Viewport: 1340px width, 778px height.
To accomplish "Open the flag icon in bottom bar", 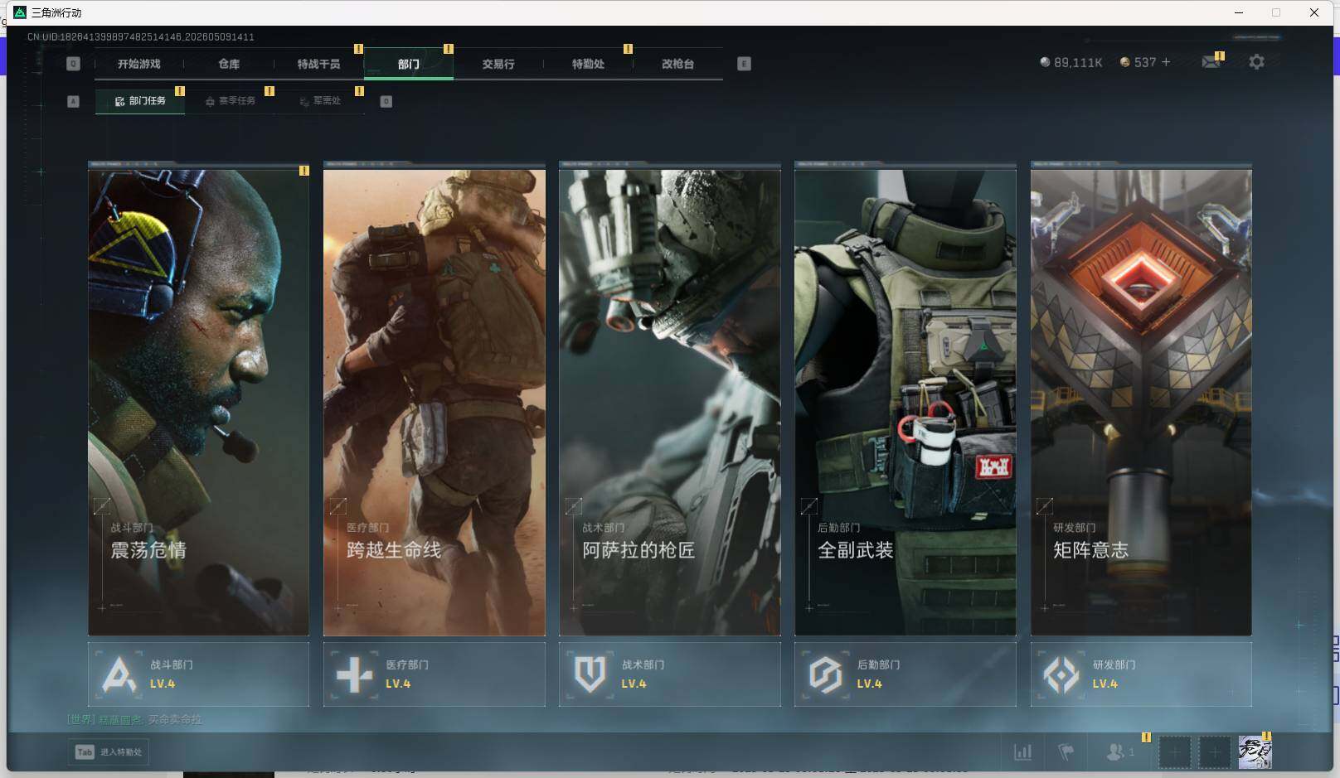I will tap(1066, 752).
